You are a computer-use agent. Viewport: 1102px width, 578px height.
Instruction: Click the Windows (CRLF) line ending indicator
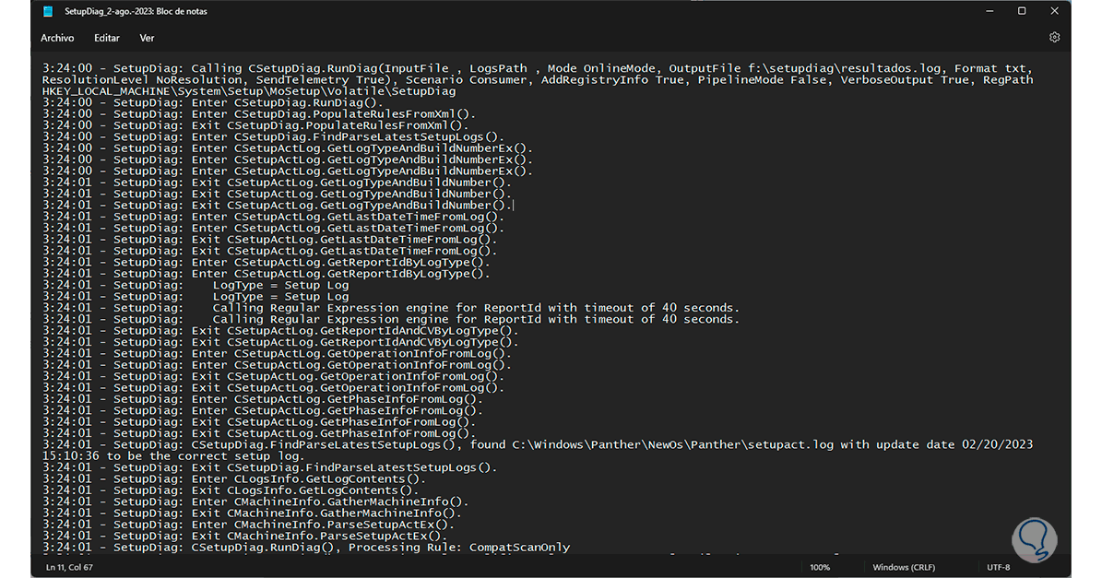pyautogui.click(x=903, y=566)
